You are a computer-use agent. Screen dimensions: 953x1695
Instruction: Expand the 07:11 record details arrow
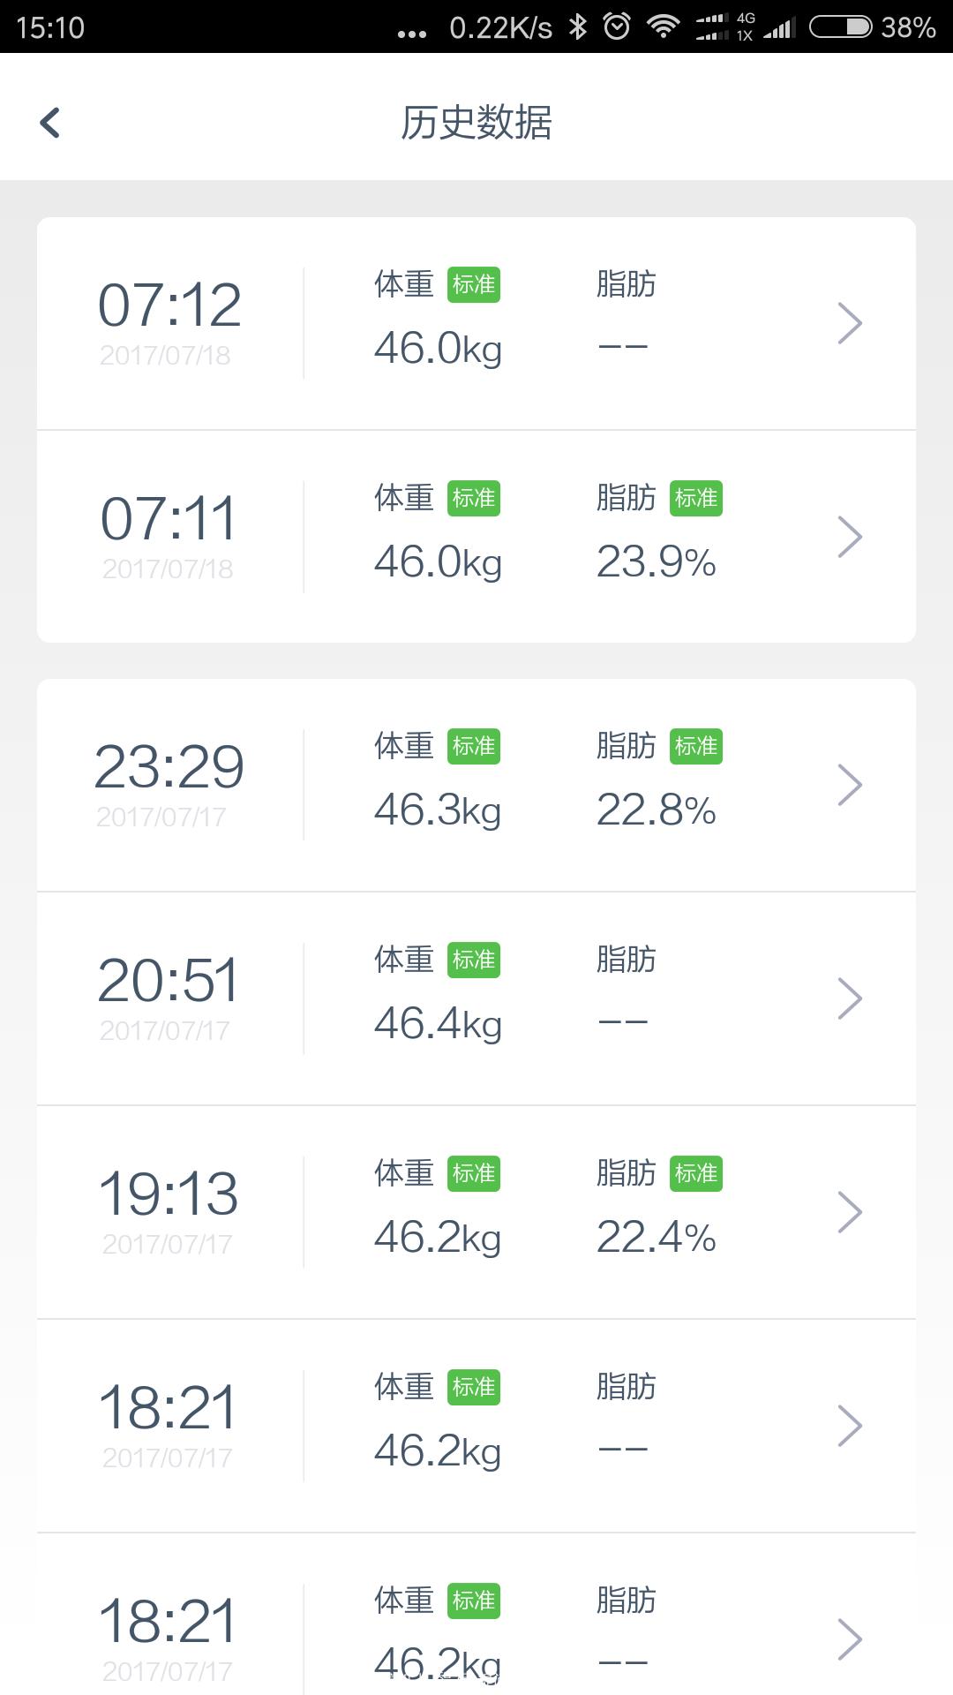click(x=849, y=537)
